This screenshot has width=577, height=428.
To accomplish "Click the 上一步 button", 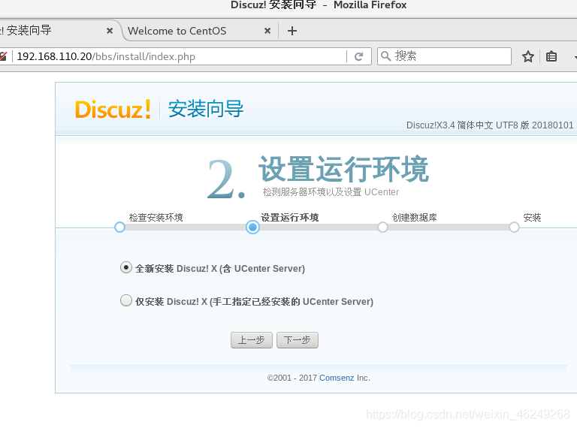I will pos(252,340).
